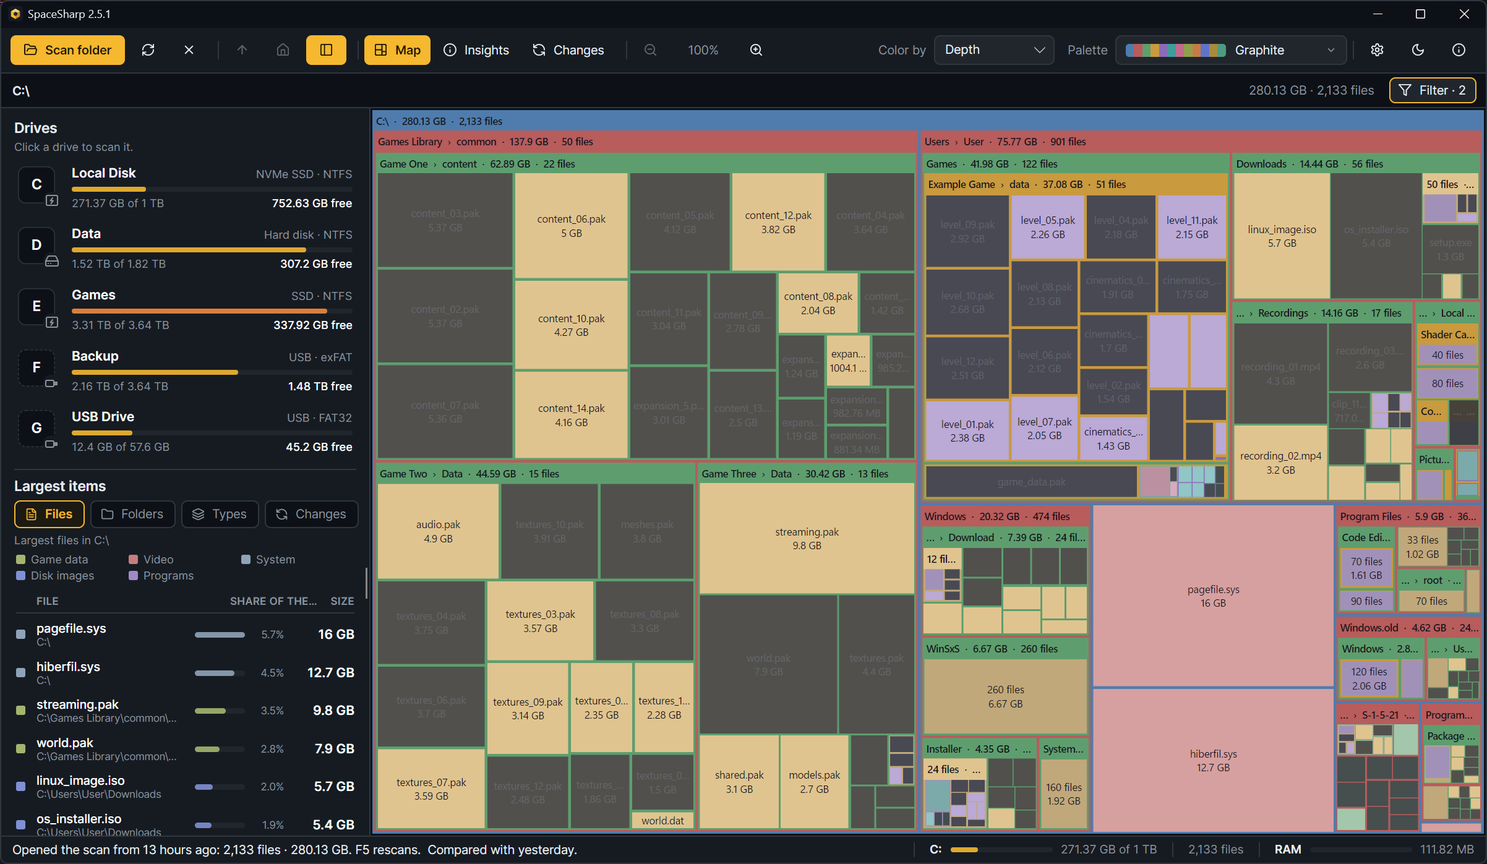This screenshot has width=1487, height=864.
Task: Open the about info icon
Action: click(x=1459, y=50)
